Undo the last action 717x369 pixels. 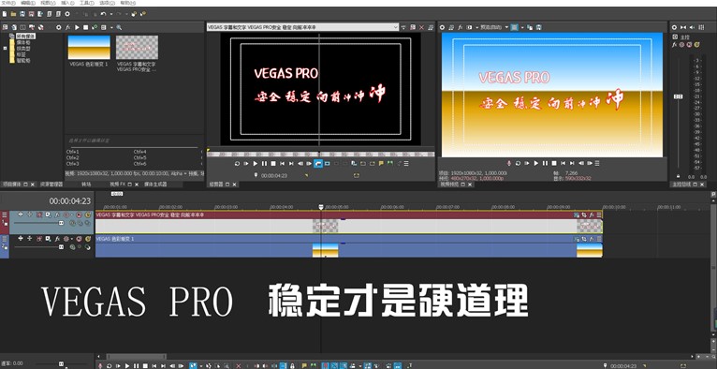(103, 14)
